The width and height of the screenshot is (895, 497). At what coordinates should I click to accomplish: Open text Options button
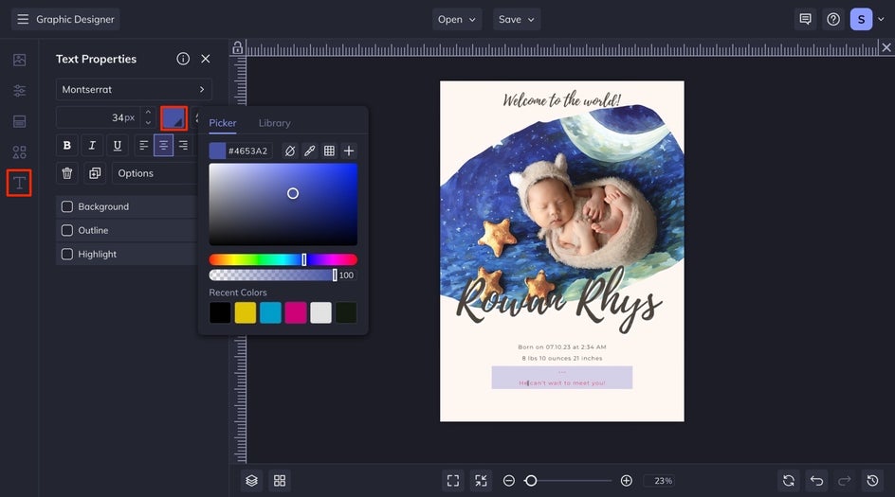[x=155, y=173]
